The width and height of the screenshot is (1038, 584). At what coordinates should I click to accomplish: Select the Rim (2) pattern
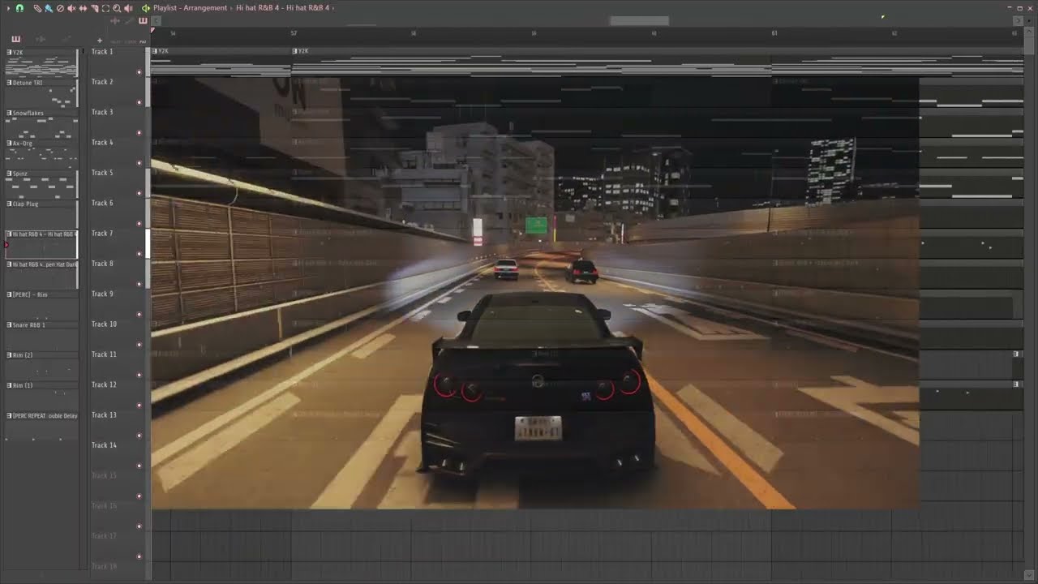click(x=41, y=365)
